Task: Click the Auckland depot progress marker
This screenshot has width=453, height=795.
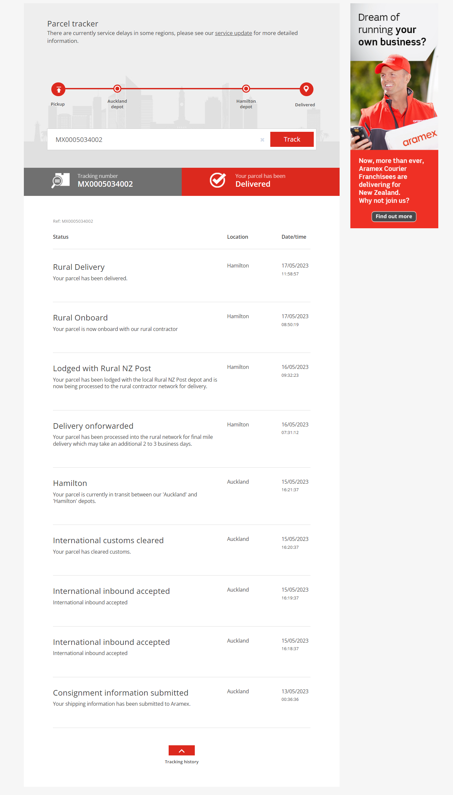Action: pyautogui.click(x=117, y=89)
